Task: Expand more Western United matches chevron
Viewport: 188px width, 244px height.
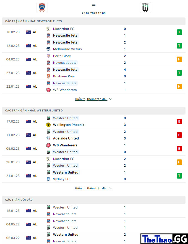Action: [x=111, y=188]
